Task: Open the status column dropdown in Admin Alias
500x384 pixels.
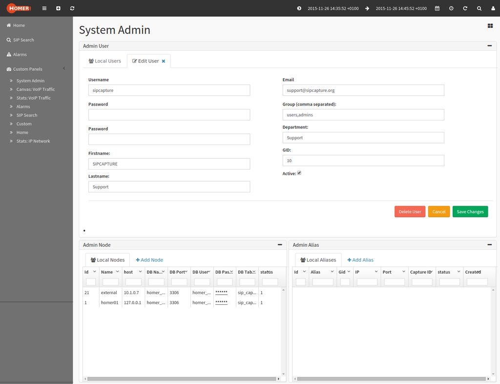Action: click(458, 272)
